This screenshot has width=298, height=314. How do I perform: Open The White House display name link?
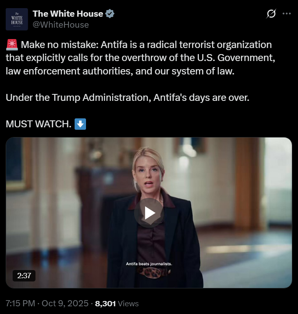pyautogui.click(x=68, y=13)
